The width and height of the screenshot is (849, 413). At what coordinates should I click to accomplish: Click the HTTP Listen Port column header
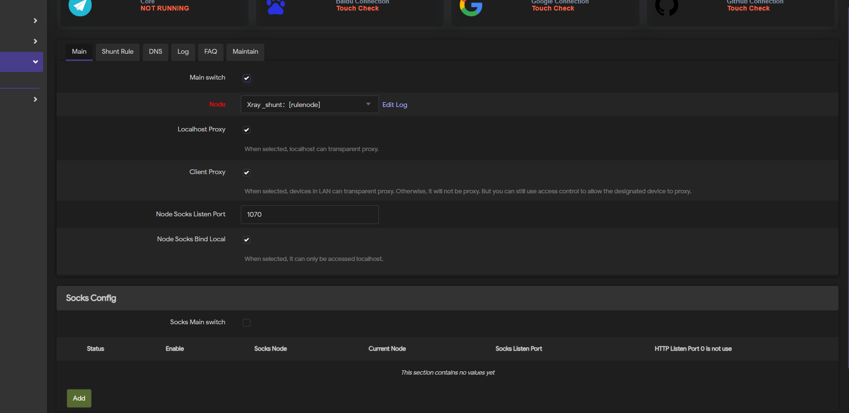click(693, 349)
